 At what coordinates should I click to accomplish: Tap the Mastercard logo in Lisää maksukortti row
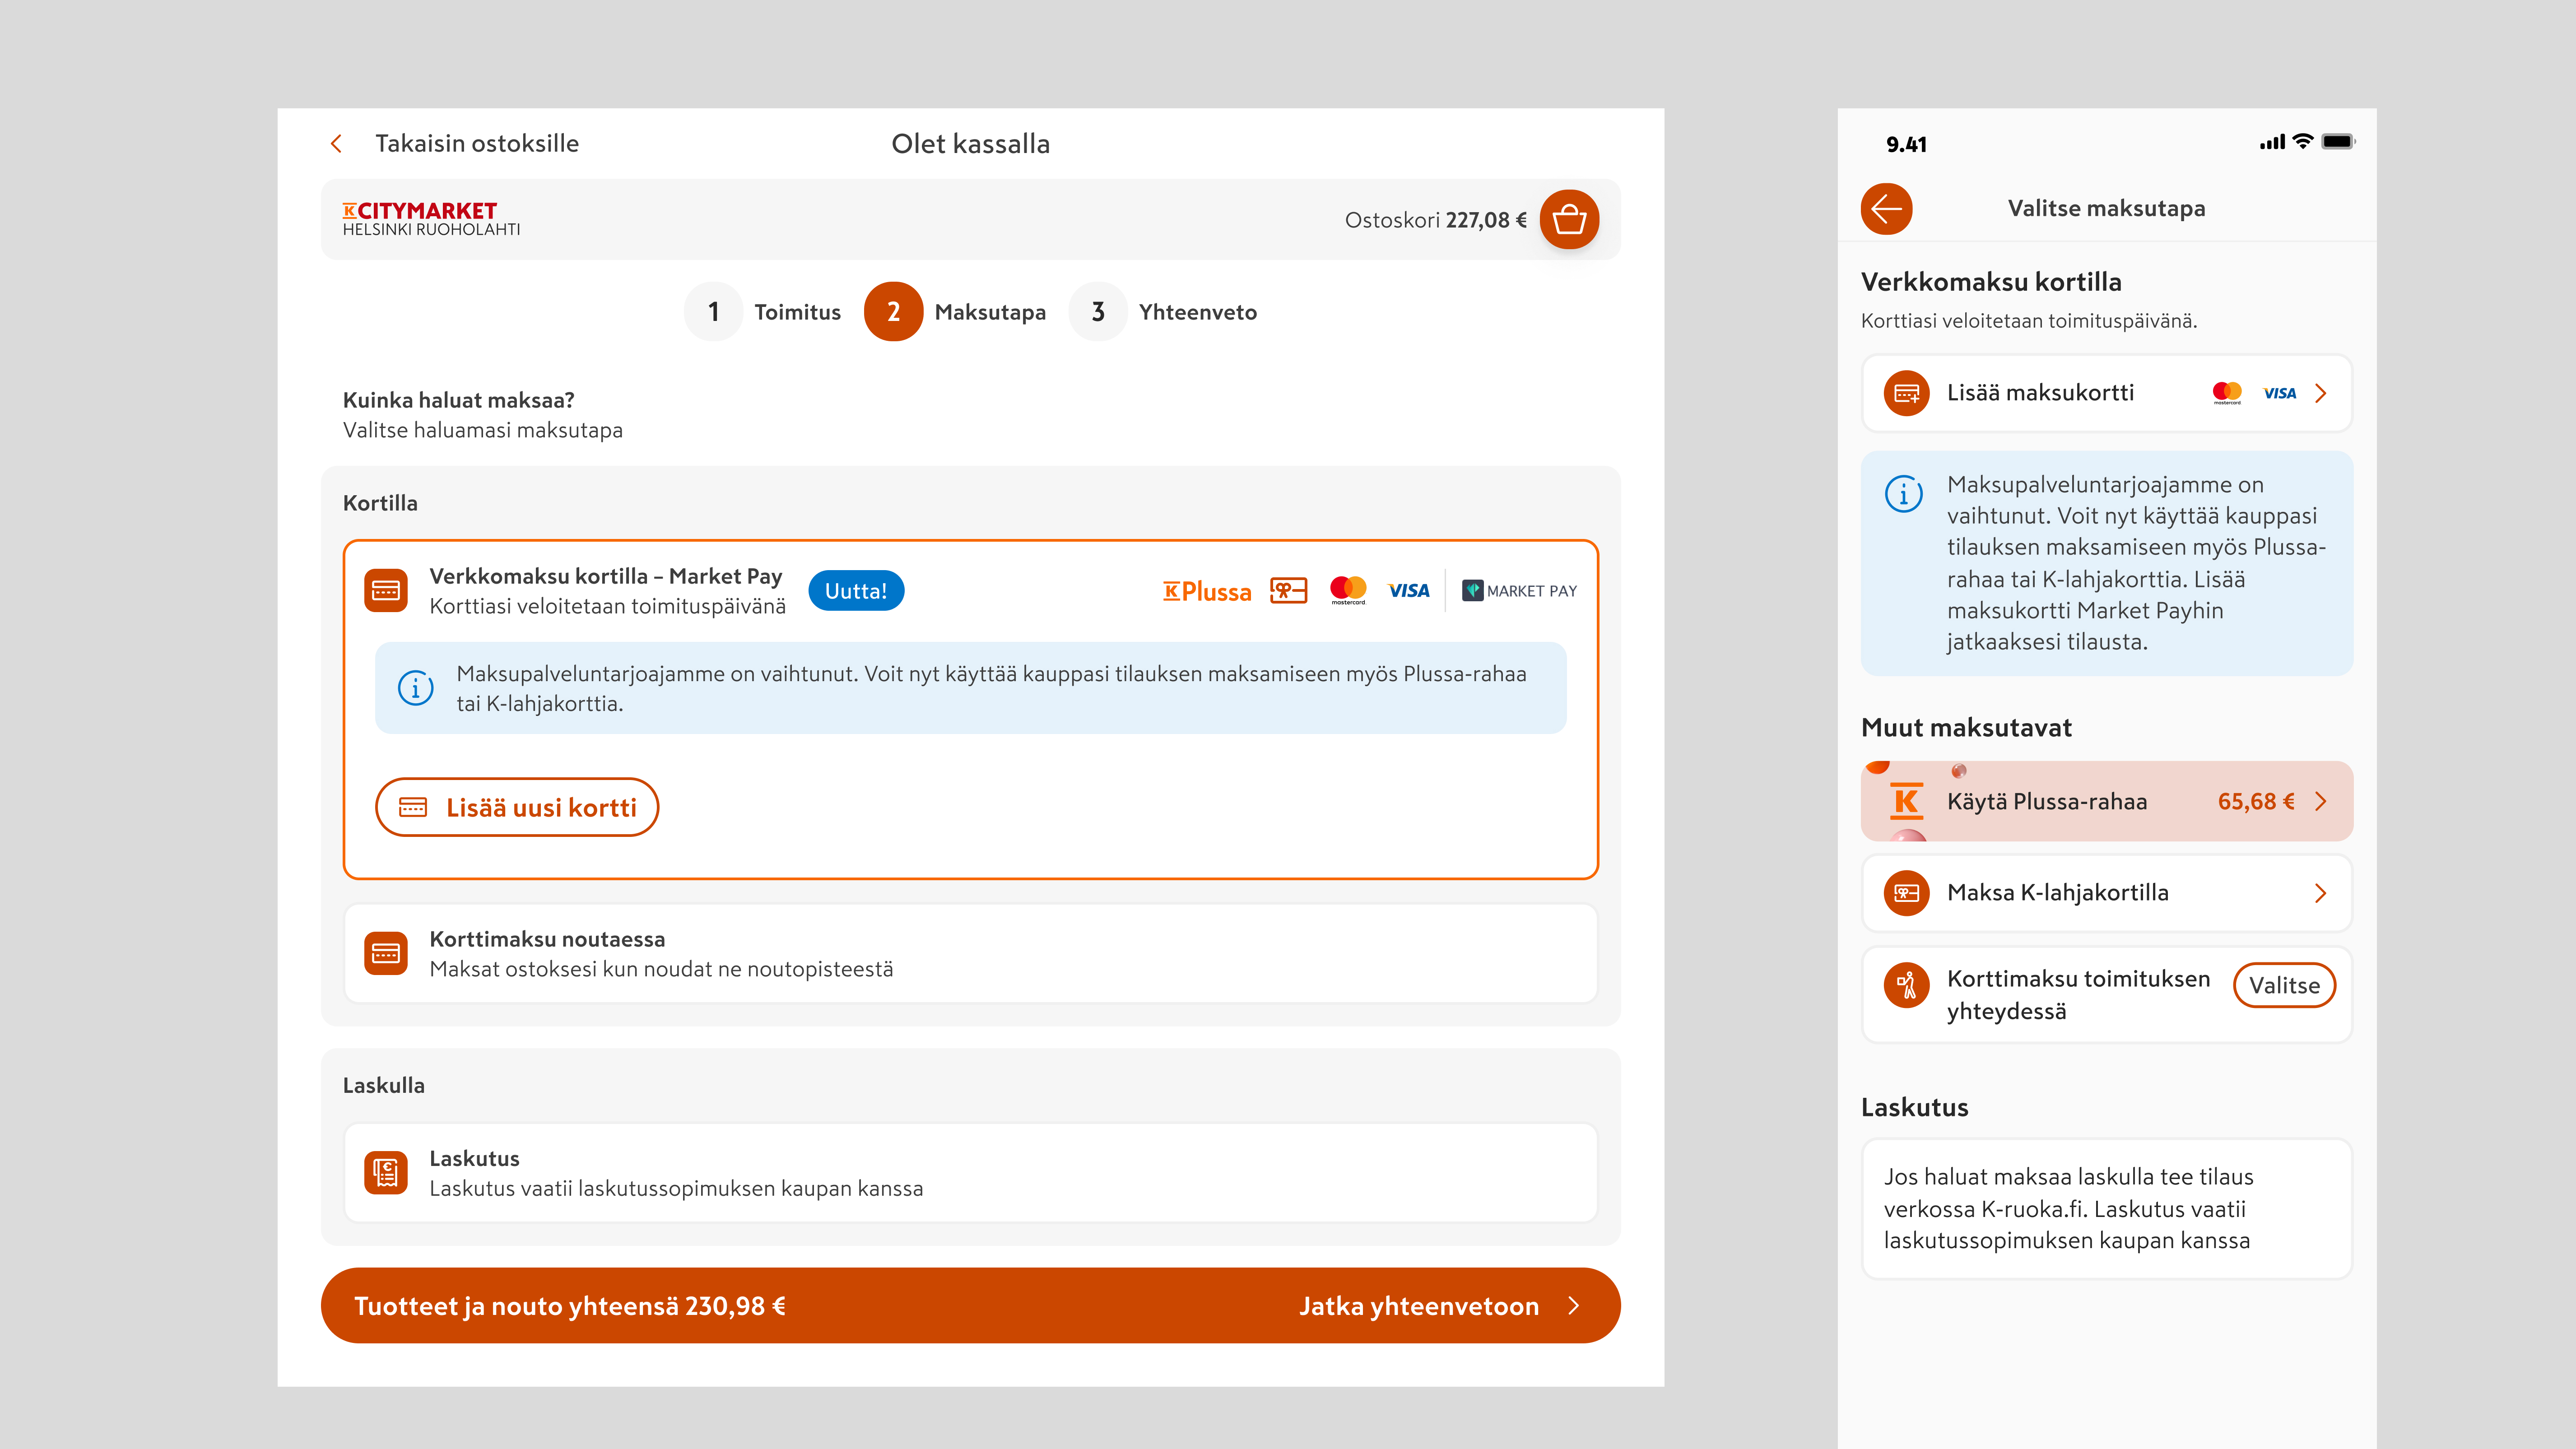(x=2227, y=393)
